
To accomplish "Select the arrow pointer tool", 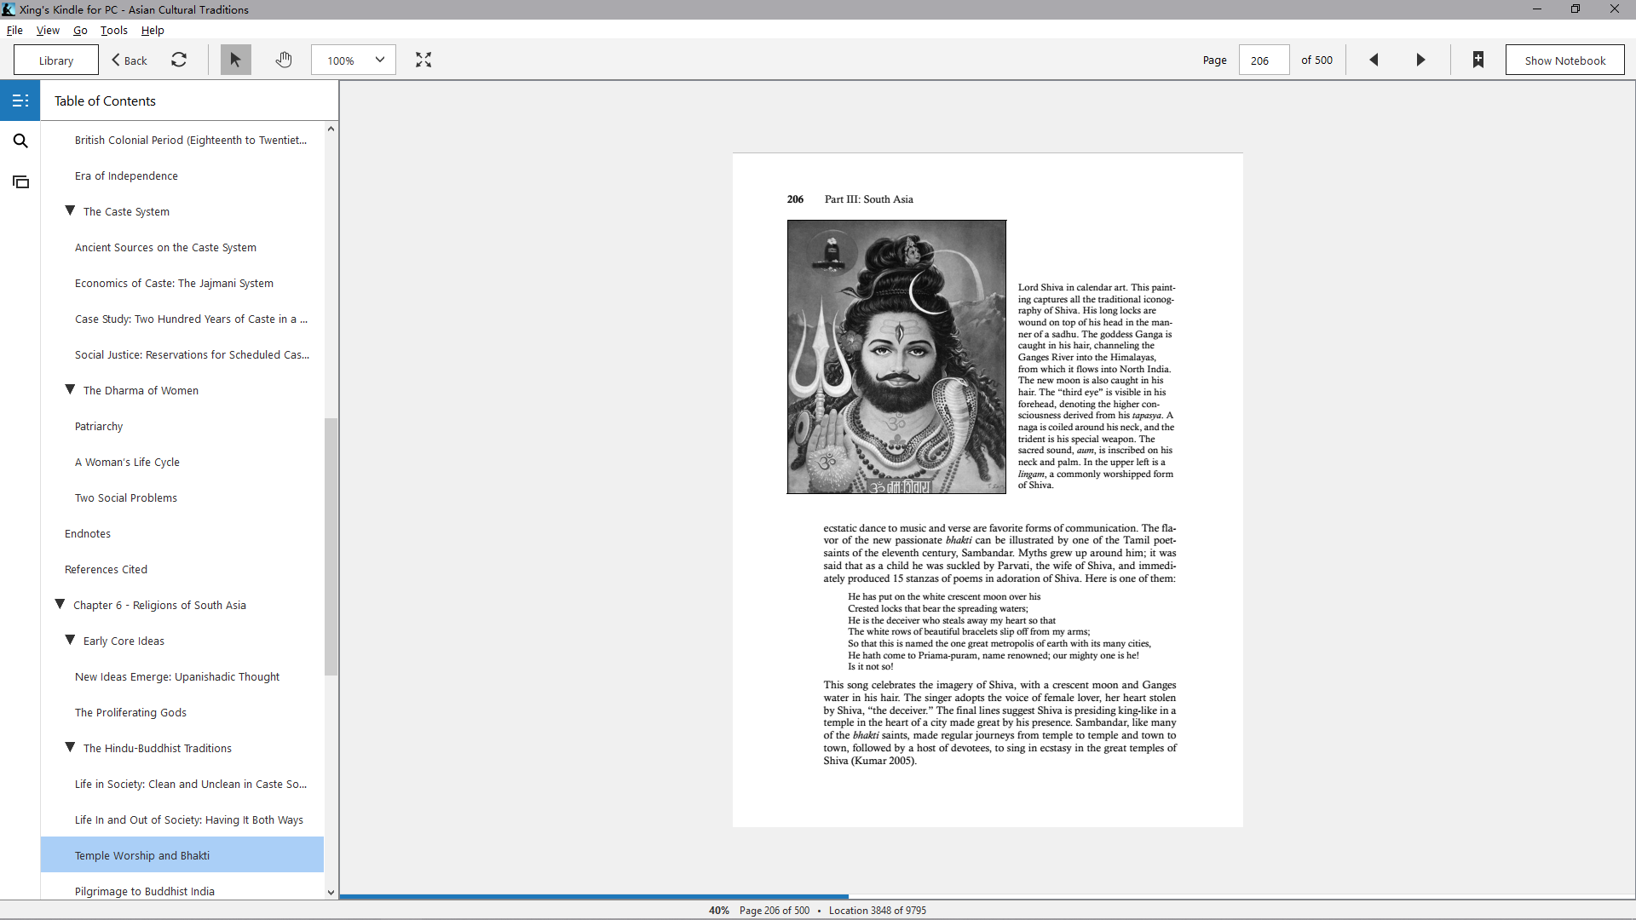I will point(236,60).
